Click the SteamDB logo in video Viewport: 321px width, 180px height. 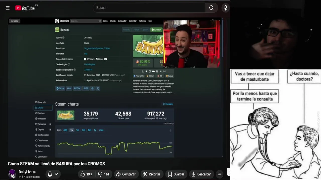(62, 21)
